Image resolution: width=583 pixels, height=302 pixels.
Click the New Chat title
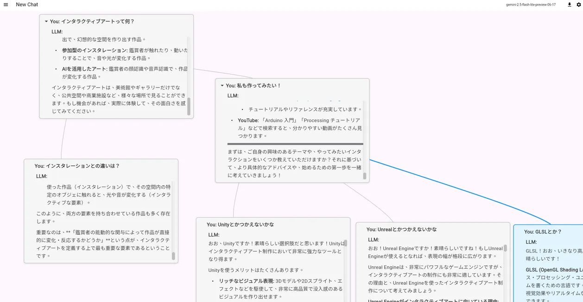pyautogui.click(x=26, y=4)
